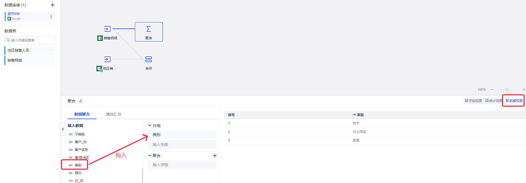This screenshot has height=183, width=526.
Task: Open the 清洗汇总 tab
Action: coord(113,114)
